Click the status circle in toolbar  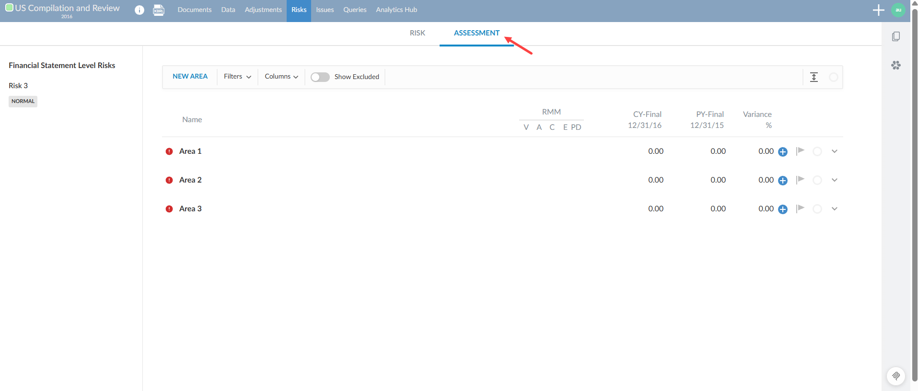tap(834, 77)
